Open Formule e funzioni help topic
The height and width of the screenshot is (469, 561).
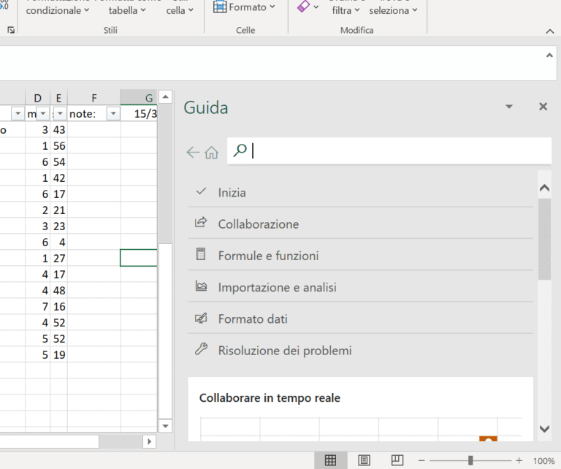[x=360, y=256]
